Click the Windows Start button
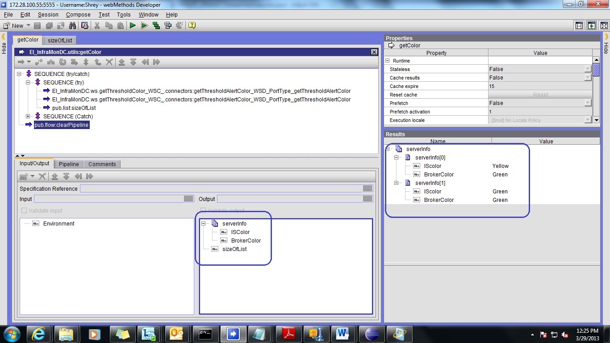Viewport: 610px width, 343px height. (12, 334)
